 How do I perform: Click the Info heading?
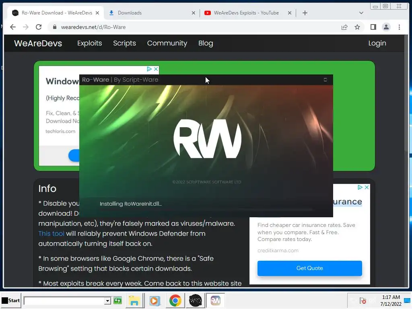[x=47, y=188]
